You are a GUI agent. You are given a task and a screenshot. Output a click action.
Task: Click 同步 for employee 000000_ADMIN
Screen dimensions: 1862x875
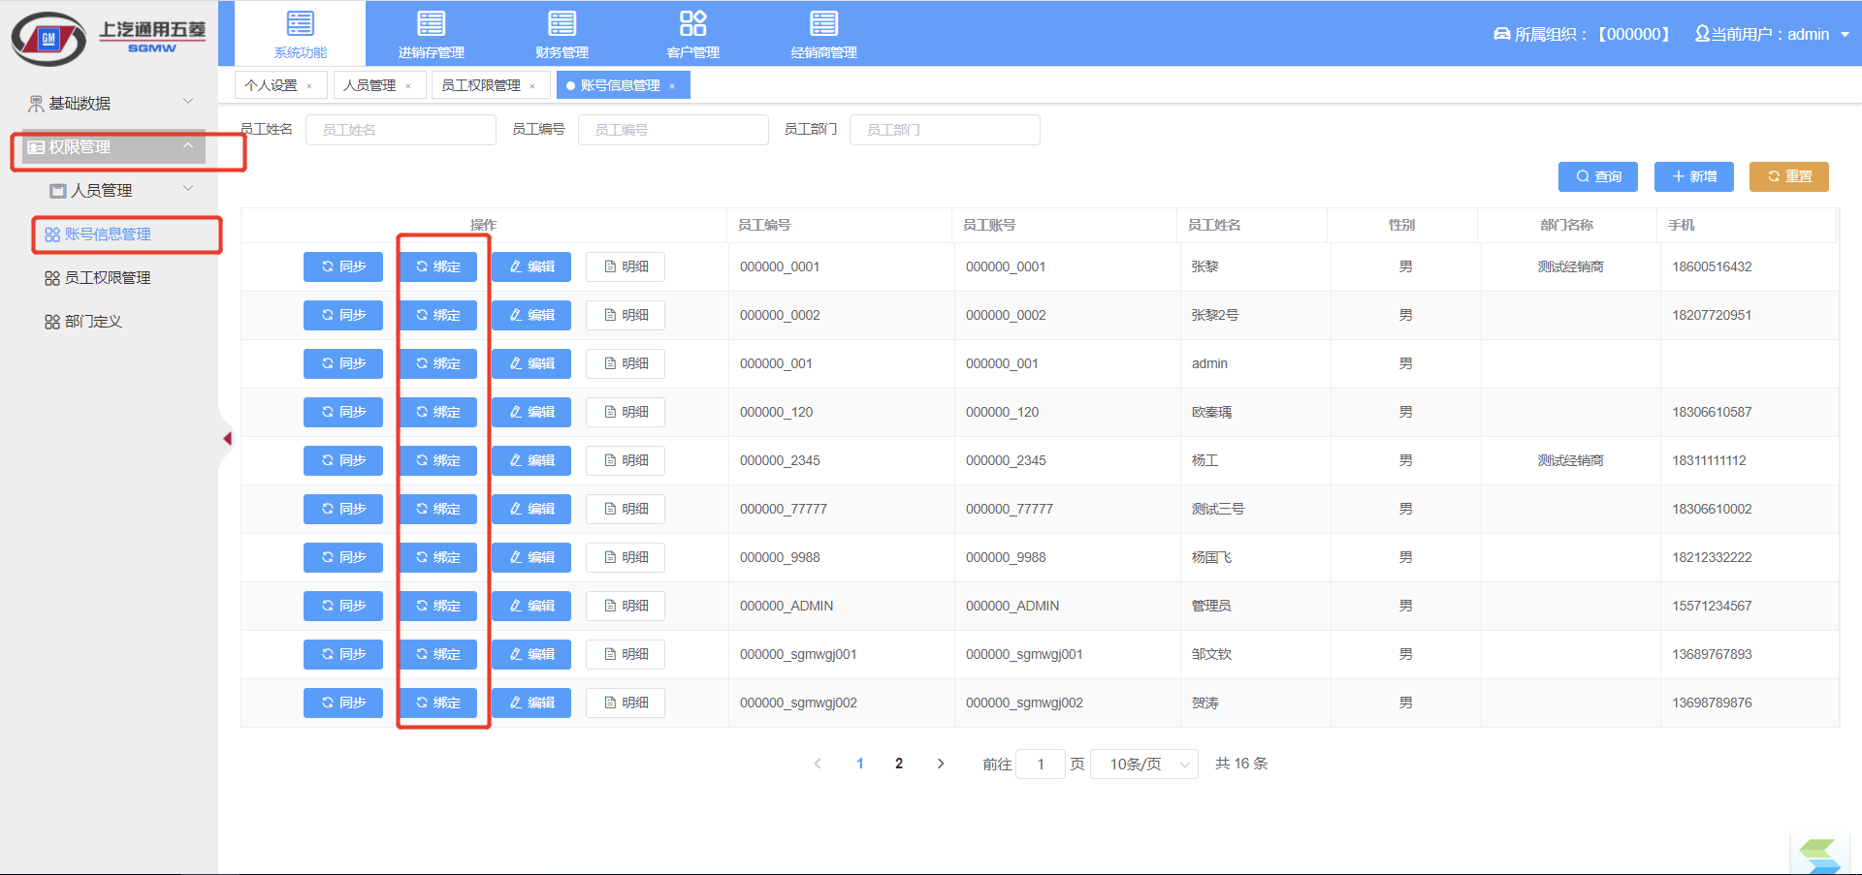pos(343,606)
